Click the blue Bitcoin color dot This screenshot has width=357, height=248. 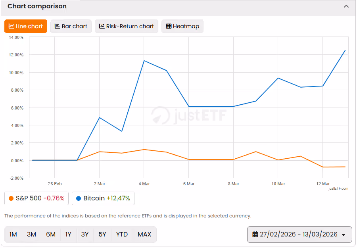tap(79, 198)
